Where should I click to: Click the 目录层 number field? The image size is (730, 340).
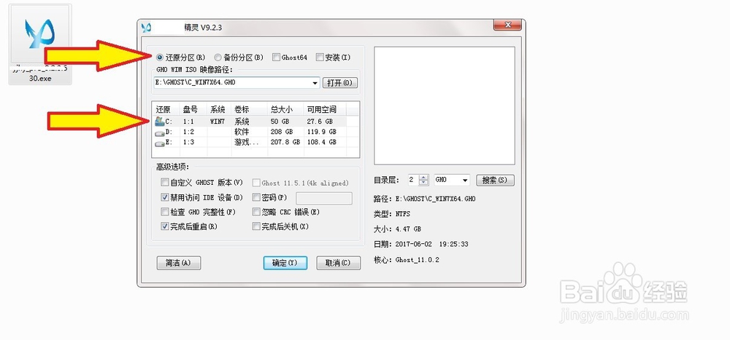[x=413, y=181]
